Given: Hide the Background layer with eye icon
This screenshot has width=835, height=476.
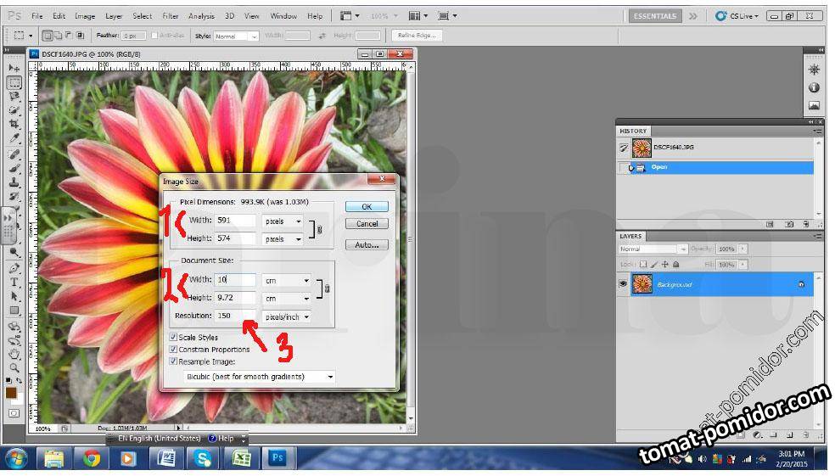Looking at the screenshot, I should coord(624,284).
